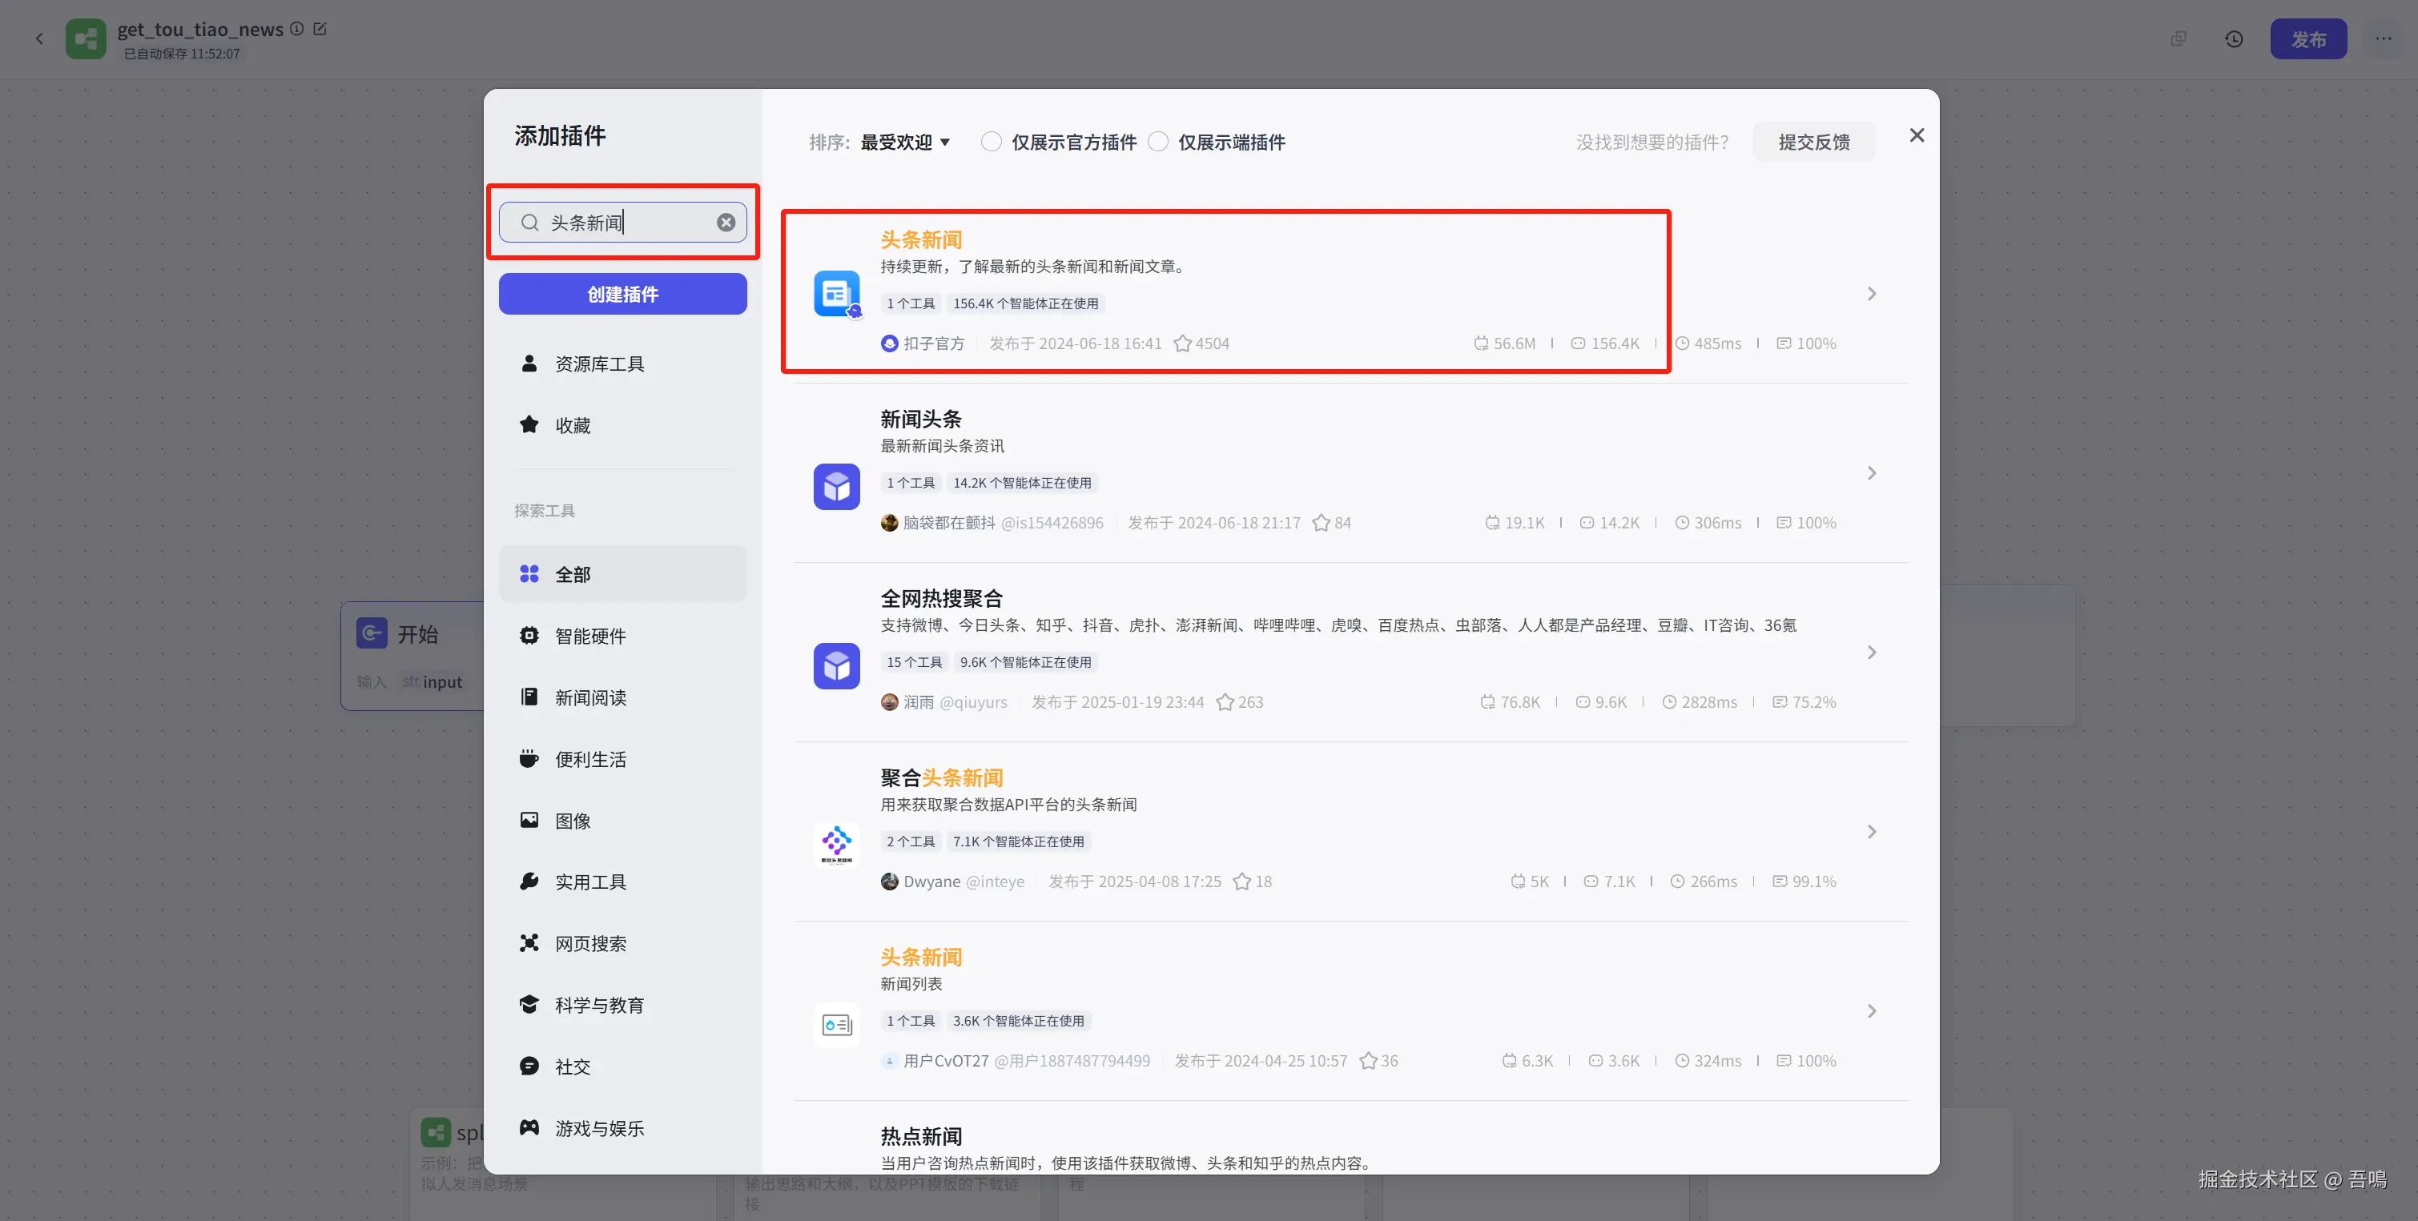Click the 创建插件 button
Image resolution: width=2418 pixels, height=1221 pixels.
622,294
